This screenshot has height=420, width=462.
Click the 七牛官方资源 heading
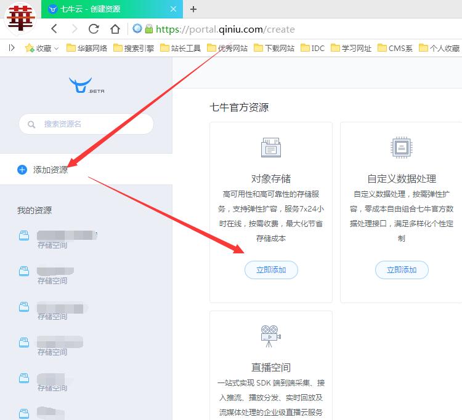point(239,108)
